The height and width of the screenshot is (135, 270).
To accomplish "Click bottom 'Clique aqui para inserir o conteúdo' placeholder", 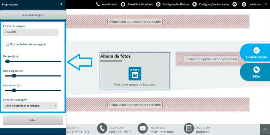I will 135,105.
